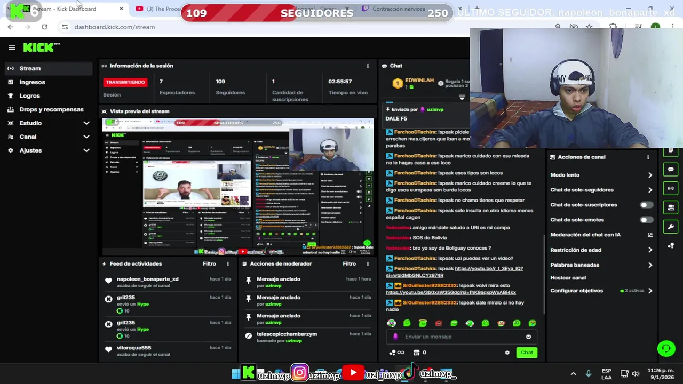Click the camera panel icon in right toolbar
The width and height of the screenshot is (683, 384).
pyautogui.click(x=671, y=207)
